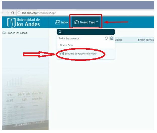Click the browser forward arrow
The image size is (157, 133).
(x=7, y=13)
